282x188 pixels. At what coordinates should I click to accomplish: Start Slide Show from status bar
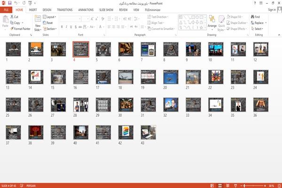coord(235,186)
